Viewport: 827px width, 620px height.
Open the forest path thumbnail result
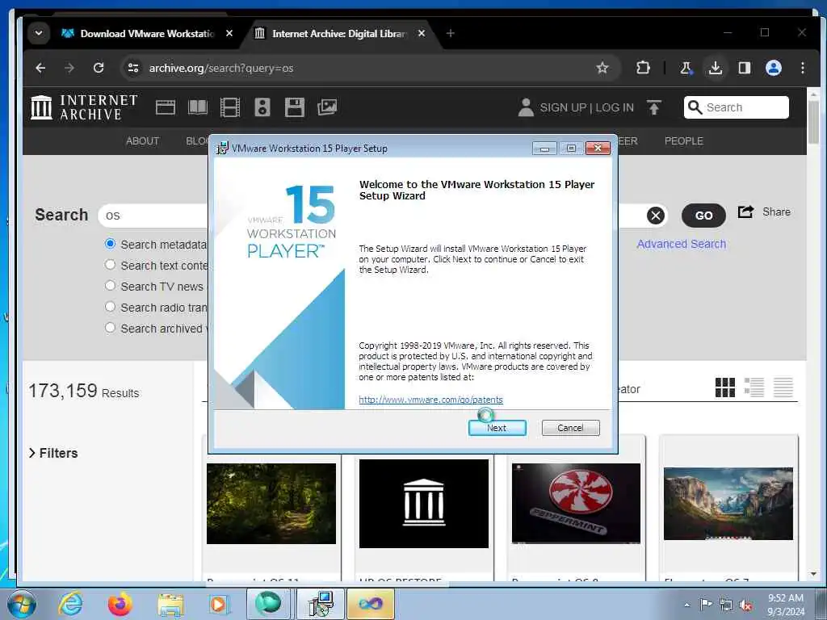[271, 504]
